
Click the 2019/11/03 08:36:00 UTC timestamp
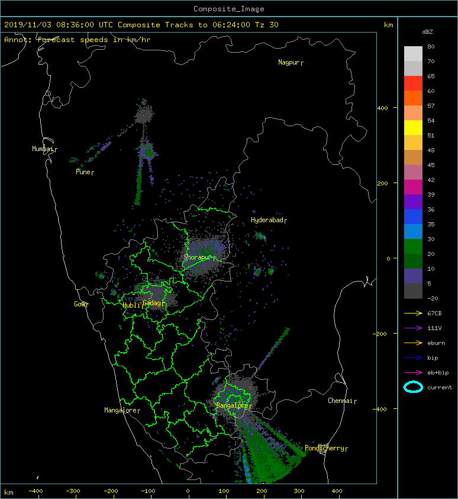(x=59, y=25)
